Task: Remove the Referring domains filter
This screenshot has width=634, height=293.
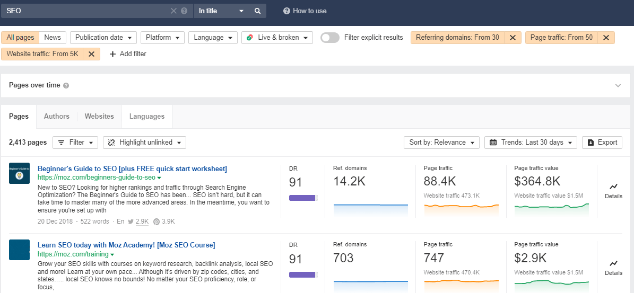Action: point(513,38)
